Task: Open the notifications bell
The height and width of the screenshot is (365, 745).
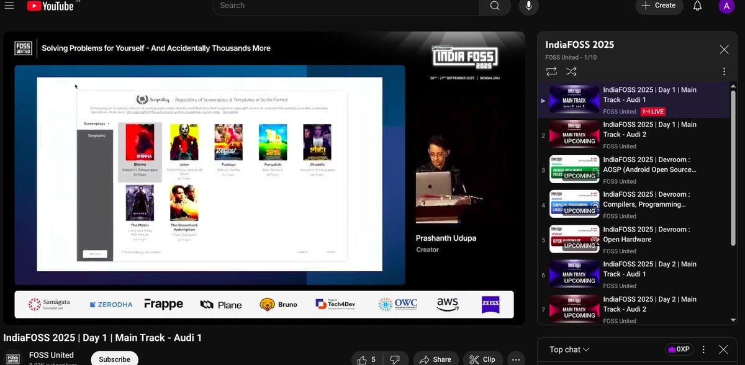Action: 697,6
